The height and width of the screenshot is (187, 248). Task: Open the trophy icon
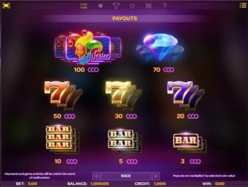(116, 6)
